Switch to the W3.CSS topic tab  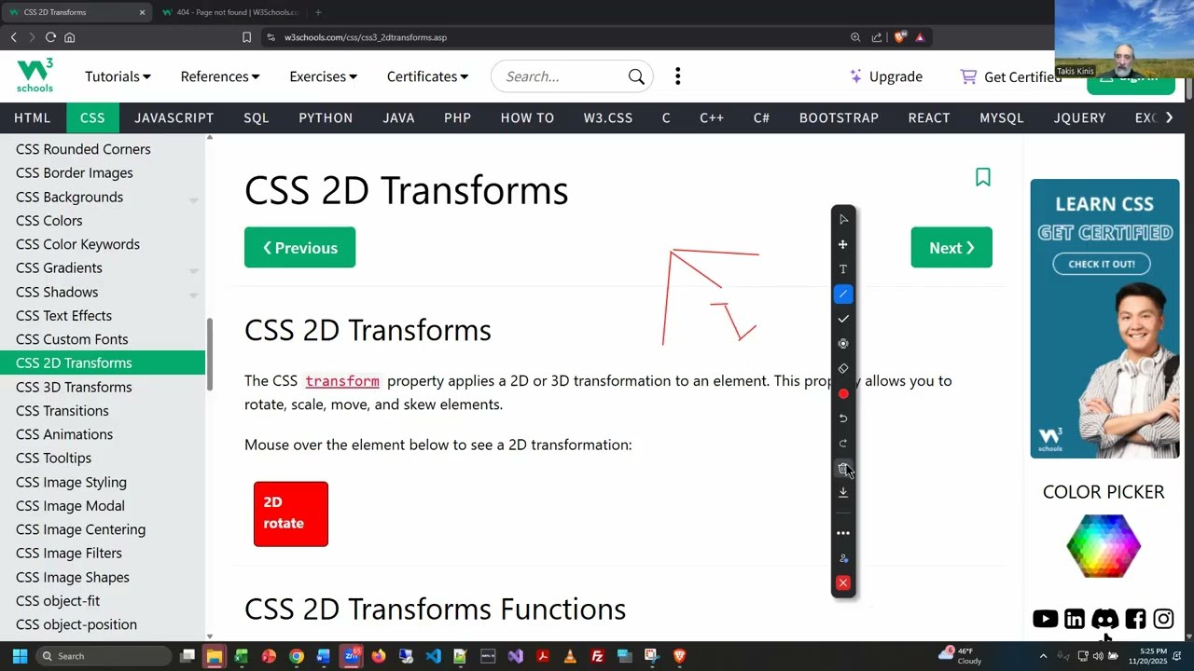pyautogui.click(x=608, y=117)
